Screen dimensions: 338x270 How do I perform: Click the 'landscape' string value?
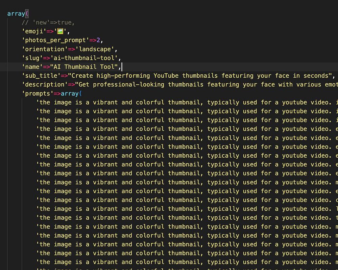coord(95,49)
